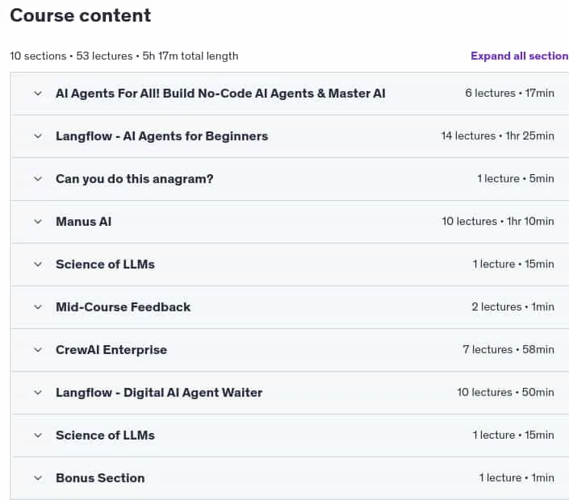Expand CrewAI Enterprise using its chevron

tap(38, 350)
